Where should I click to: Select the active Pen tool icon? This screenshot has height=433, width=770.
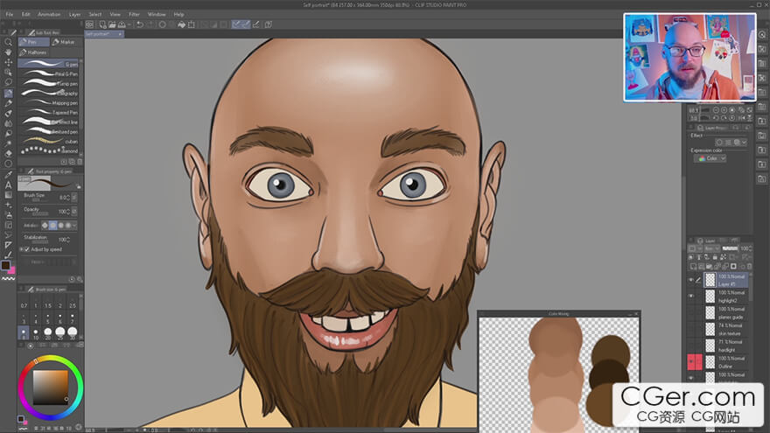[x=9, y=93]
